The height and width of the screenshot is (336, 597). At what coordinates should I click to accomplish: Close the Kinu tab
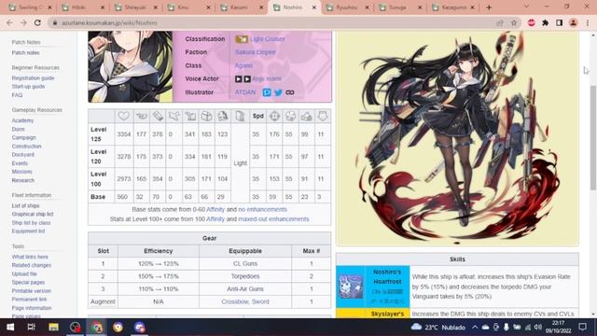[208, 7]
